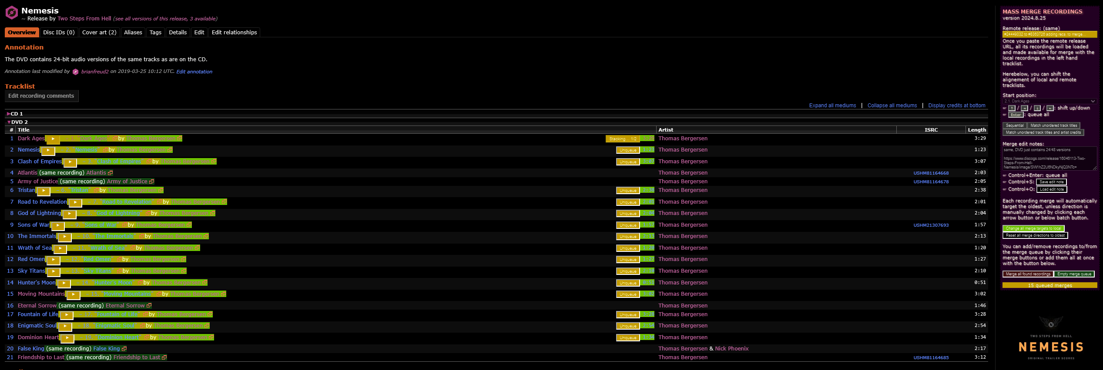The image size is (1103, 370).
Task: Click the merge arrow button beside Sky Titans
Action: pyautogui.click(x=53, y=272)
